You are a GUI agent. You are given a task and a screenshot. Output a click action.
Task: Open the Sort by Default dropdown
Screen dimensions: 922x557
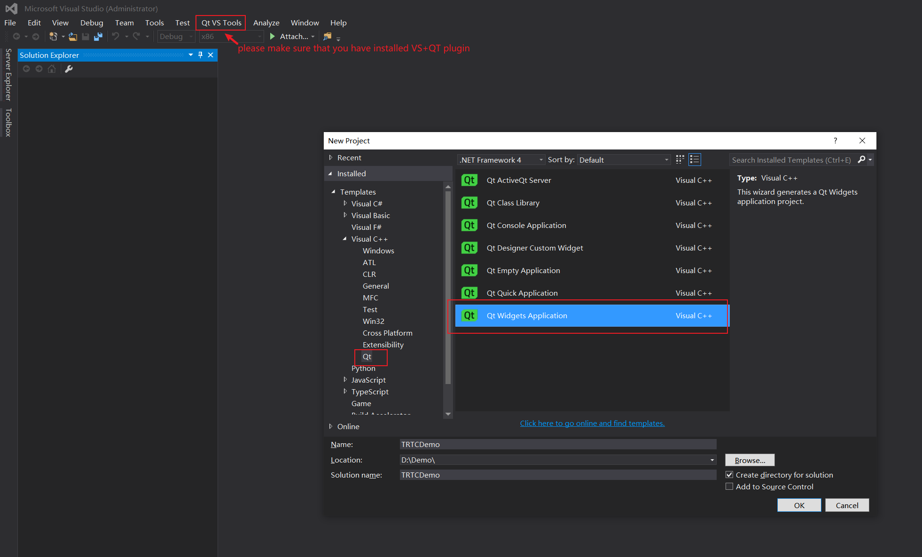pos(624,160)
